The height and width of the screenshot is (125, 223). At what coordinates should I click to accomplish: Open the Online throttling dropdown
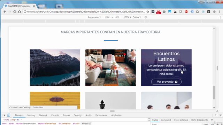[137, 17]
